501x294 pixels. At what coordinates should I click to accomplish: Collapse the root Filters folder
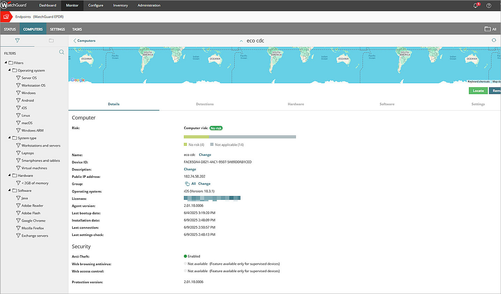click(6, 63)
